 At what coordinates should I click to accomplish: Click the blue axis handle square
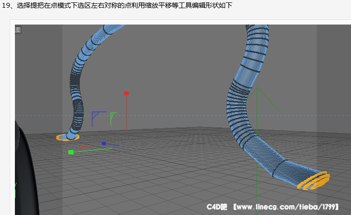click(x=104, y=143)
